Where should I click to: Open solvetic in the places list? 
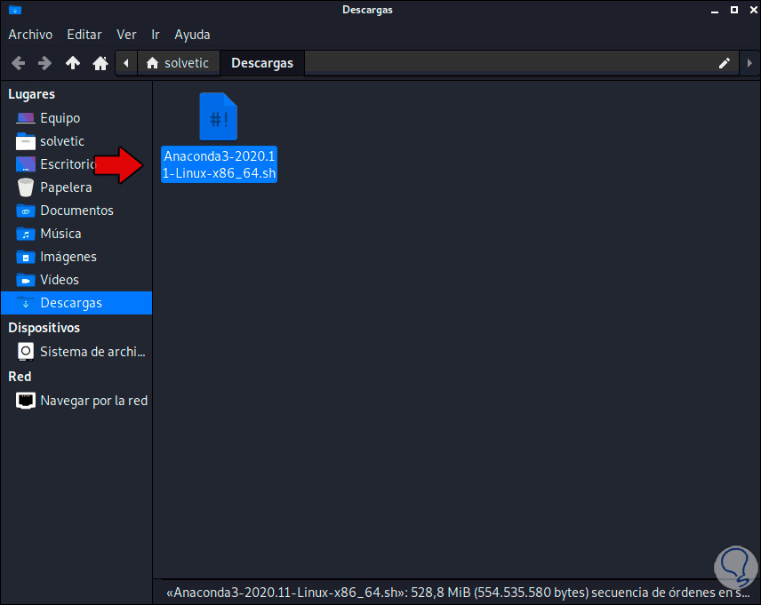76,141
